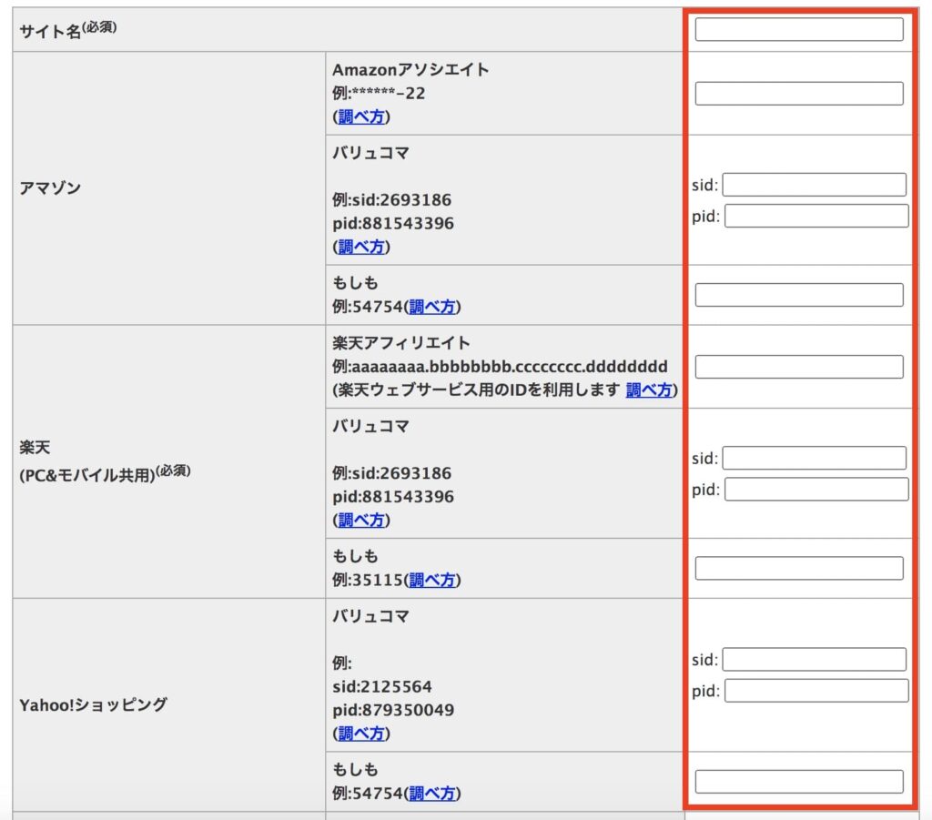Open 調べ方 link for 楽天ウェブサービス ID

coord(649,390)
